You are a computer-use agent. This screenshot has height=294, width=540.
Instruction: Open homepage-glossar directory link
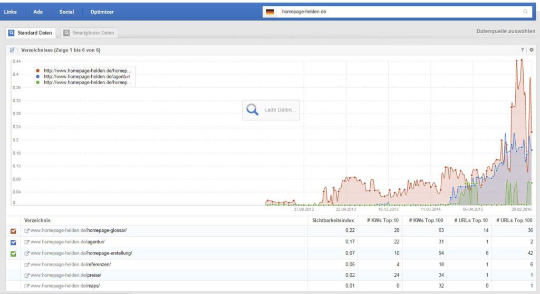point(79,230)
